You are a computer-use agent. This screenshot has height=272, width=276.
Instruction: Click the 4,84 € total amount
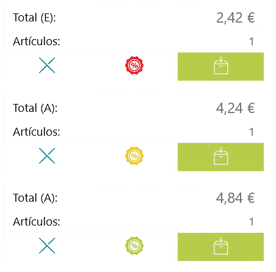[236, 198]
